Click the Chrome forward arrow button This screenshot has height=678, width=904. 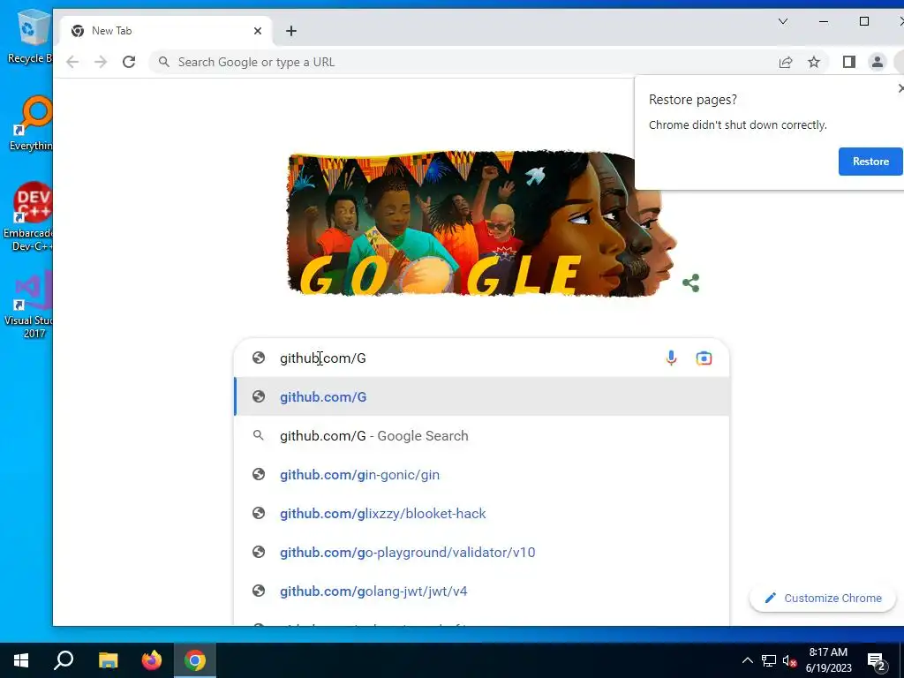pos(101,62)
